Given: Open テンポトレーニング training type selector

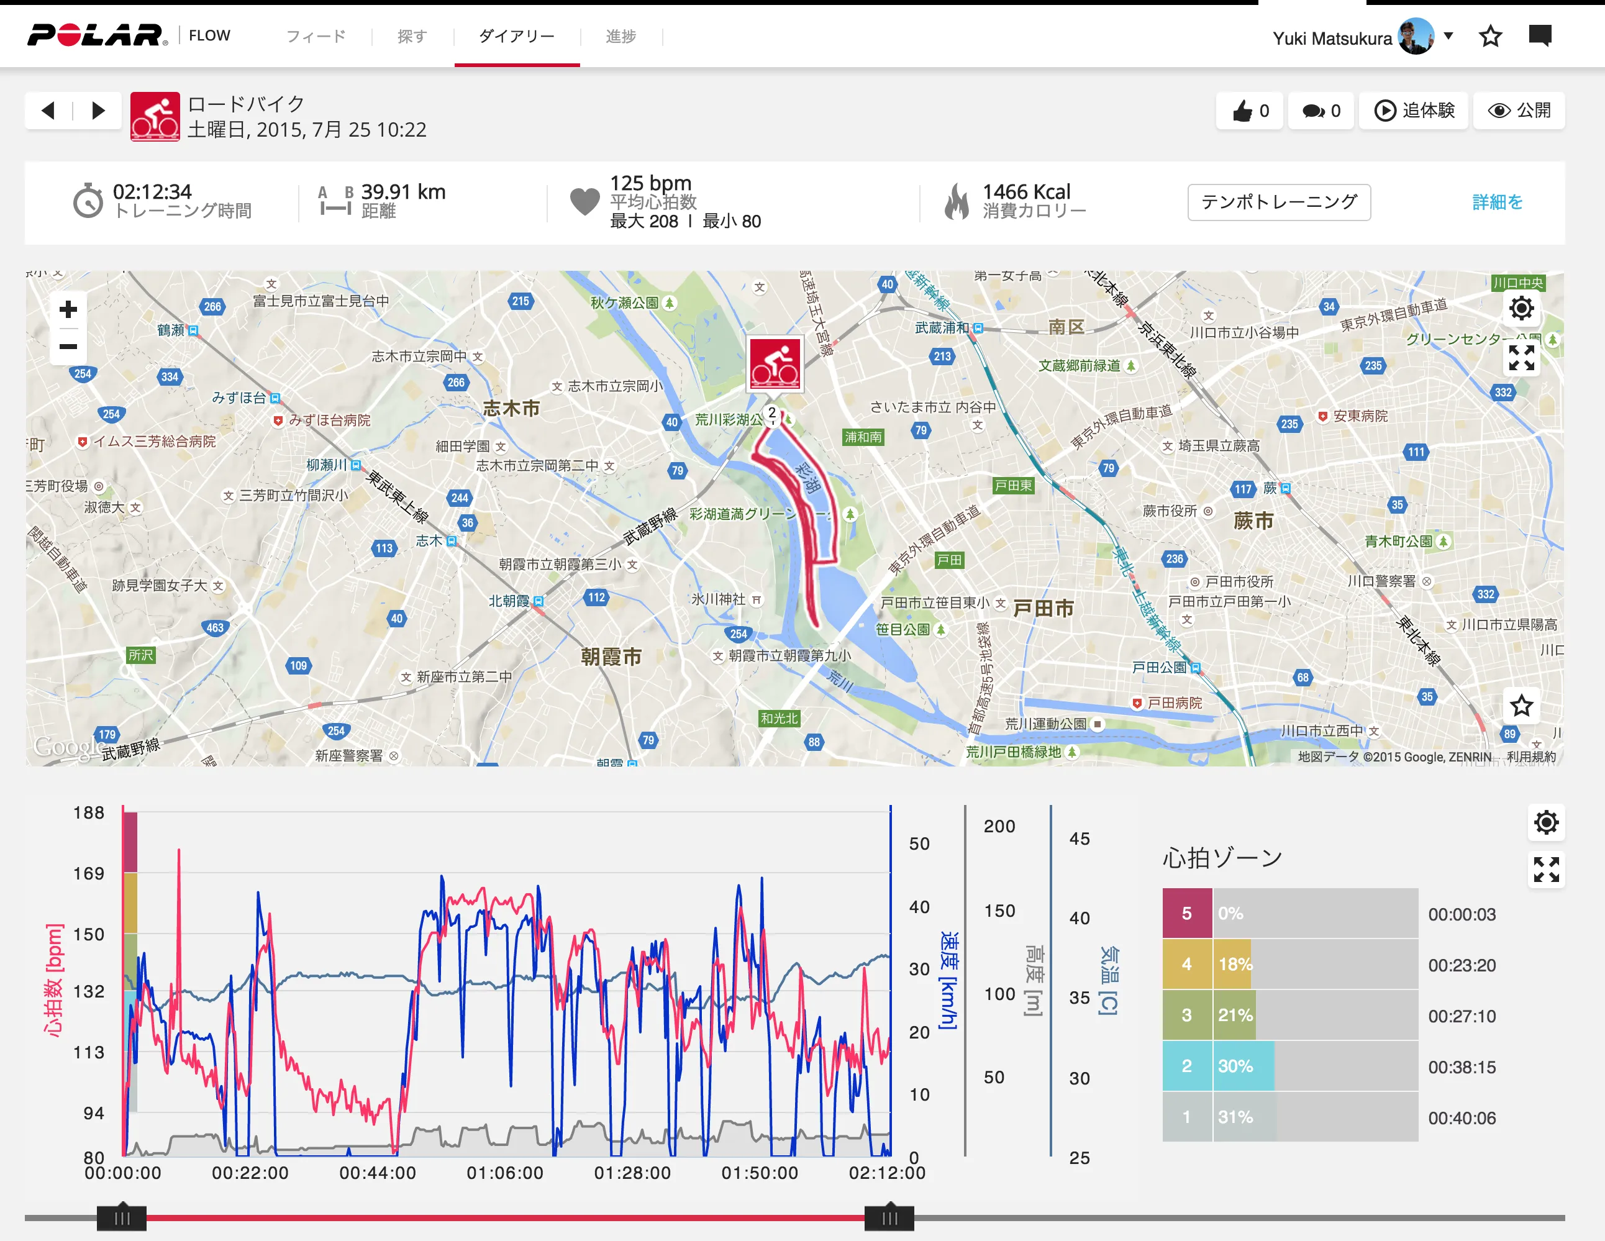Looking at the screenshot, I should 1279,202.
